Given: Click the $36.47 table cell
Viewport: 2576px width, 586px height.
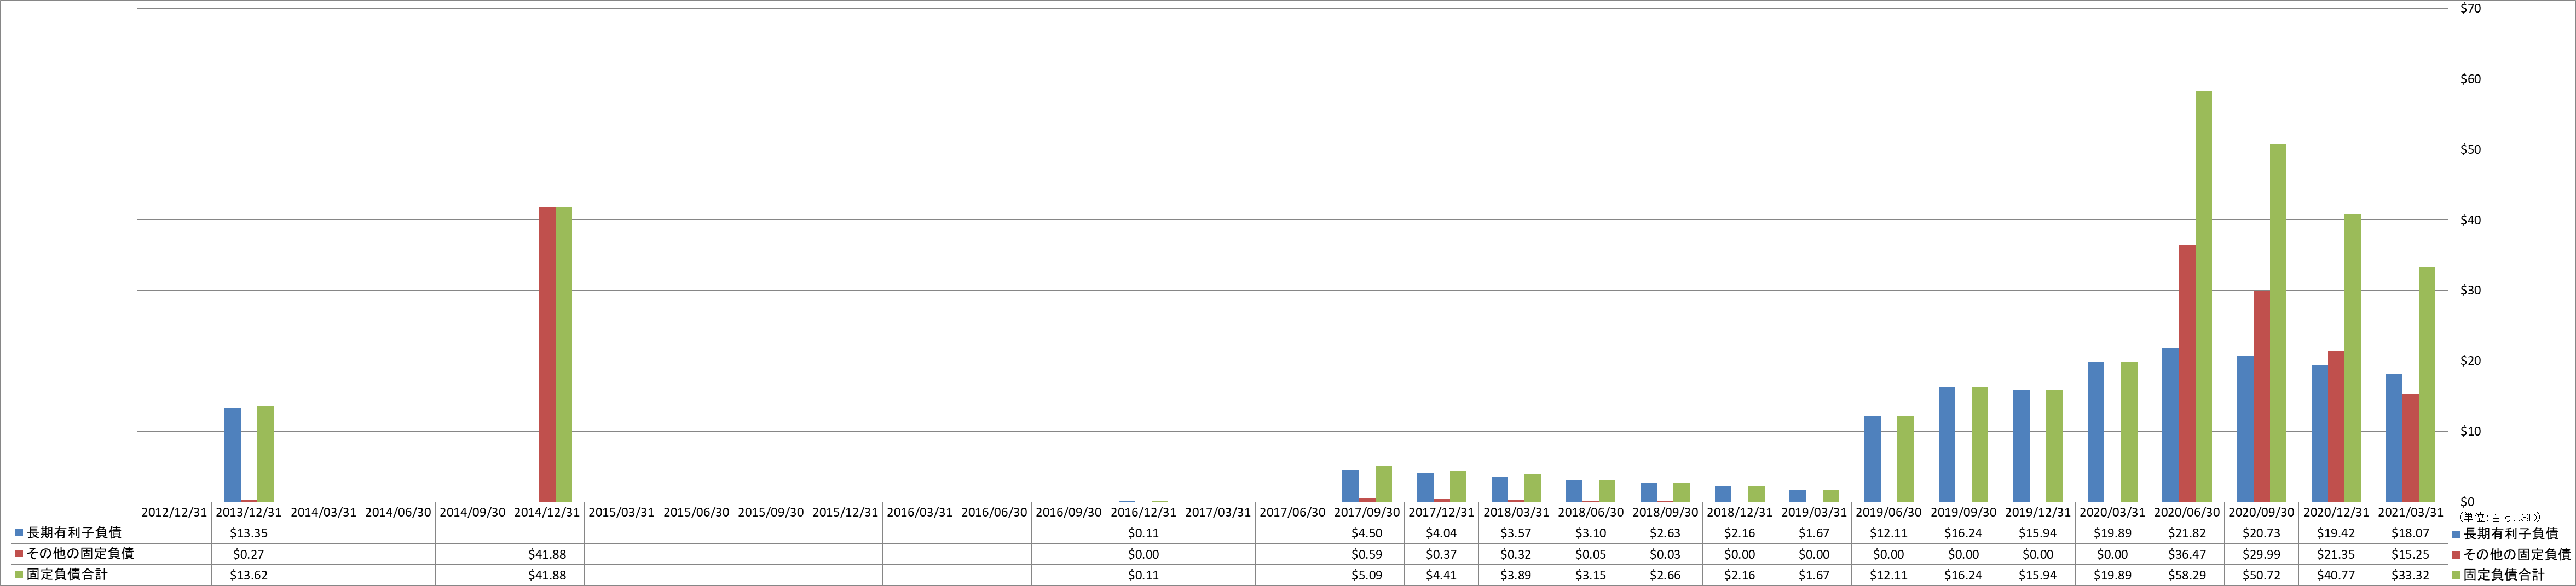Looking at the screenshot, I should click(2187, 554).
